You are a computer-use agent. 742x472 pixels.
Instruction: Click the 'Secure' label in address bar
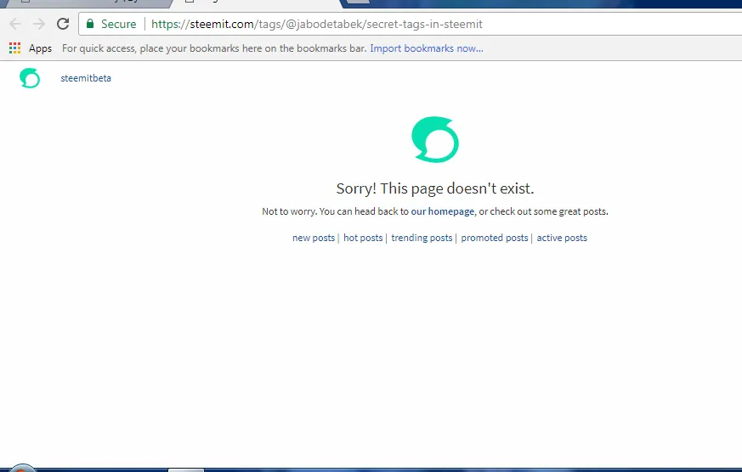point(118,24)
